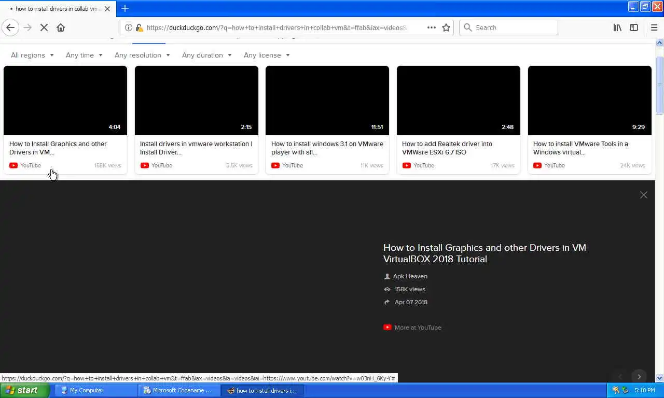Click YouTube icon under Windows 3.1 video
This screenshot has height=398, width=664.
tap(275, 165)
